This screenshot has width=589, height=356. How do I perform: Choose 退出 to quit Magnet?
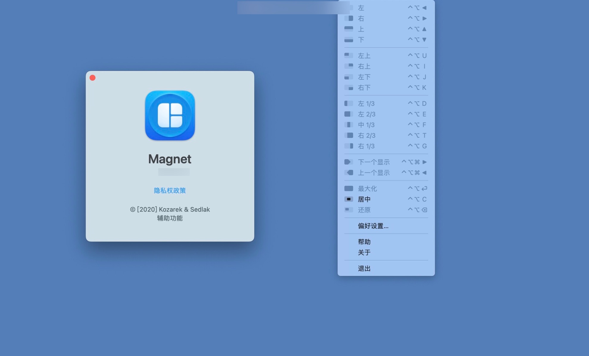(x=364, y=268)
